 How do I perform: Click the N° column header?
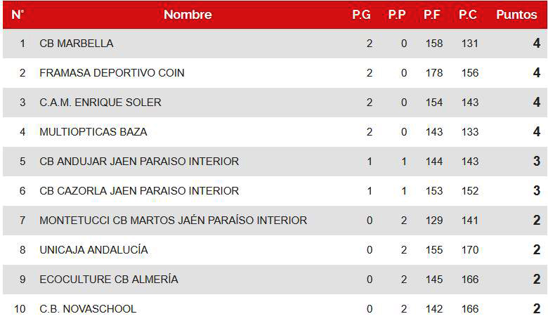tap(18, 15)
